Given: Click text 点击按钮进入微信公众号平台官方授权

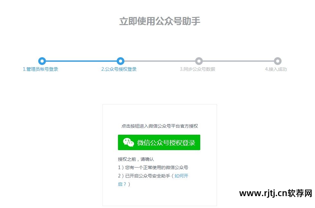Looking at the screenshot, I should (x=160, y=126).
